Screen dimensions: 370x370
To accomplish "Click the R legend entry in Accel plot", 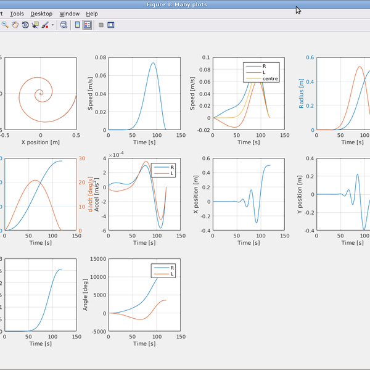I will 171,167.
